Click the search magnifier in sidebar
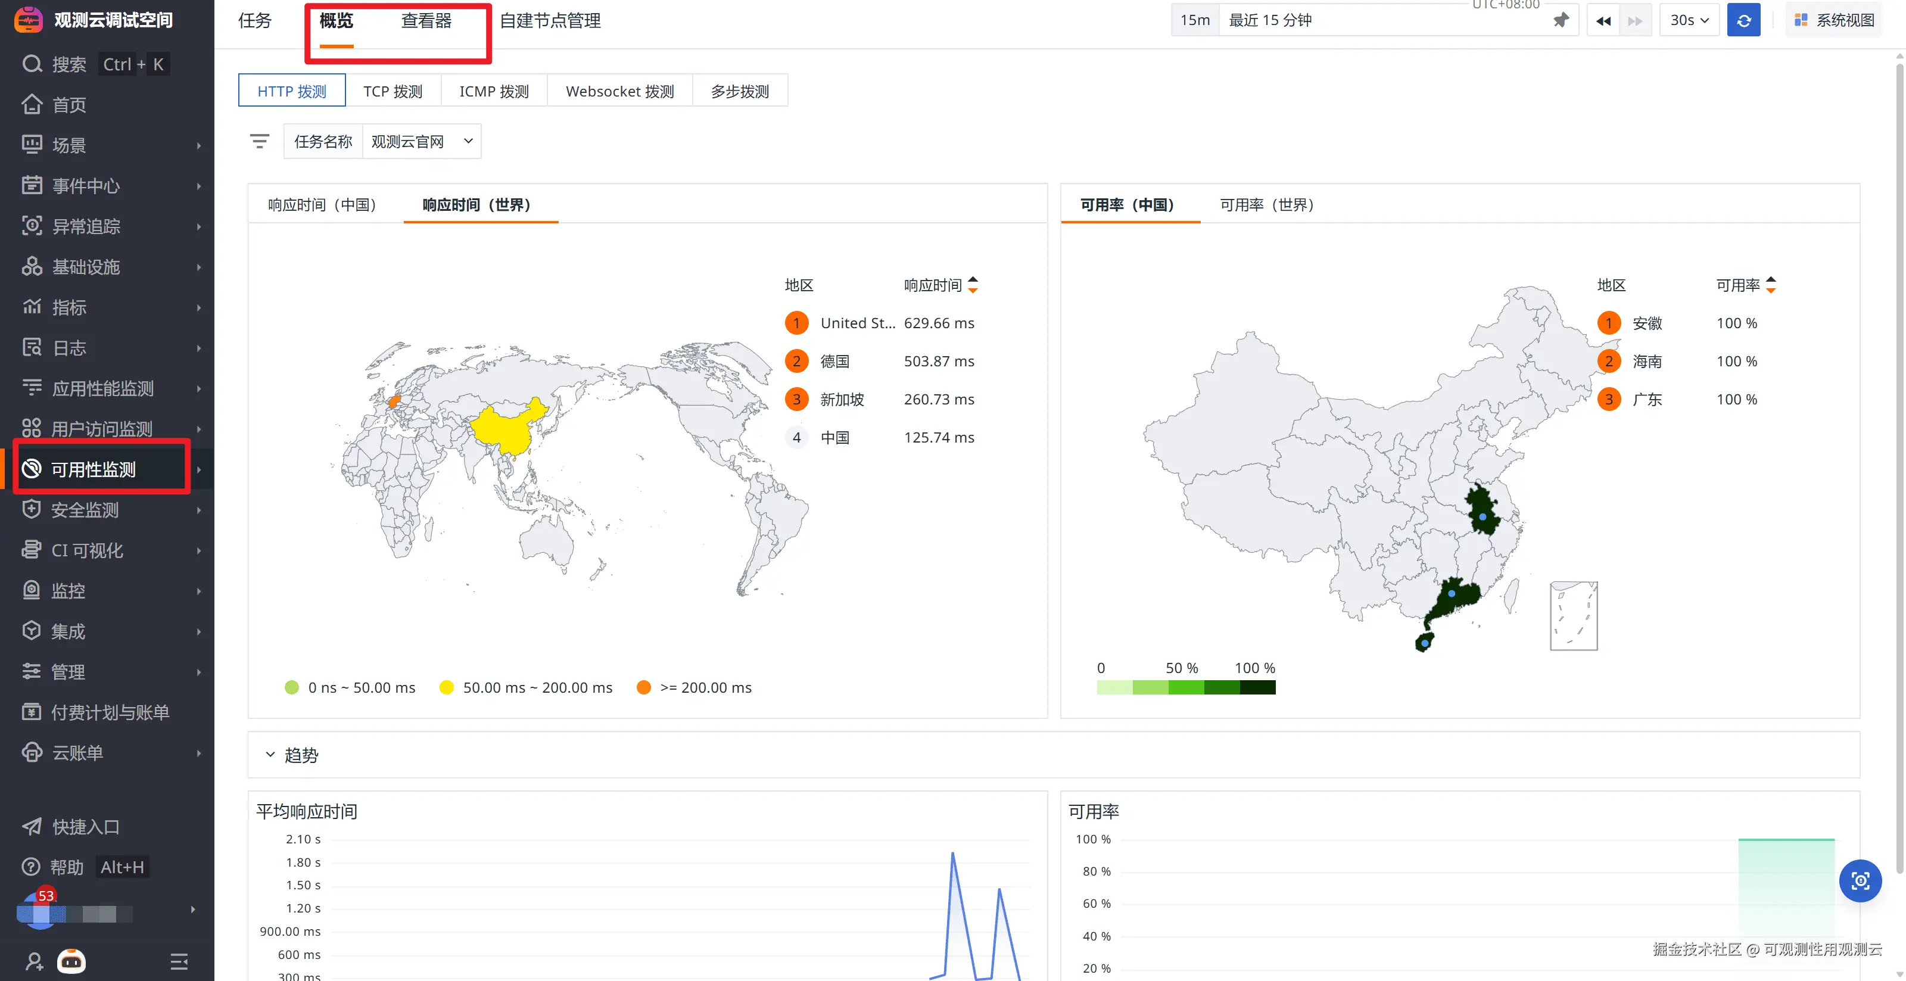 pos(32,64)
